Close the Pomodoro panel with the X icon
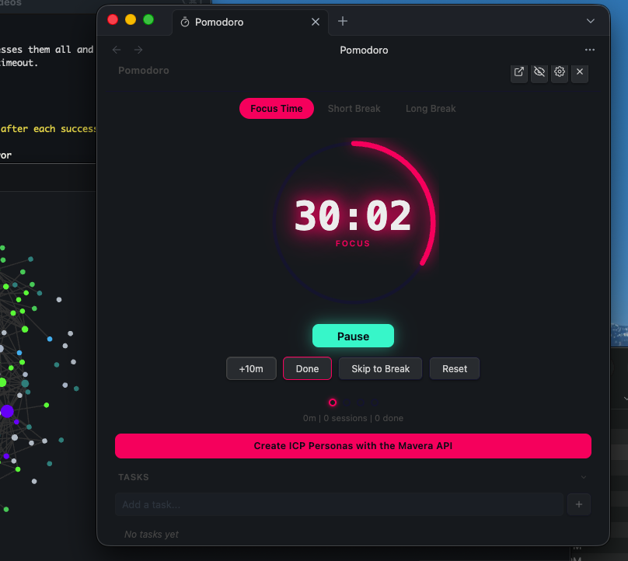Viewport: 628px width, 561px height. pyautogui.click(x=580, y=72)
